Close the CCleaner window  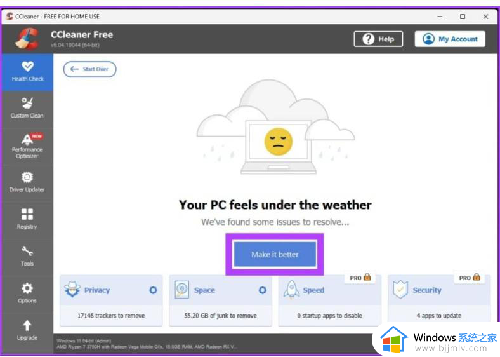[x=485, y=17]
